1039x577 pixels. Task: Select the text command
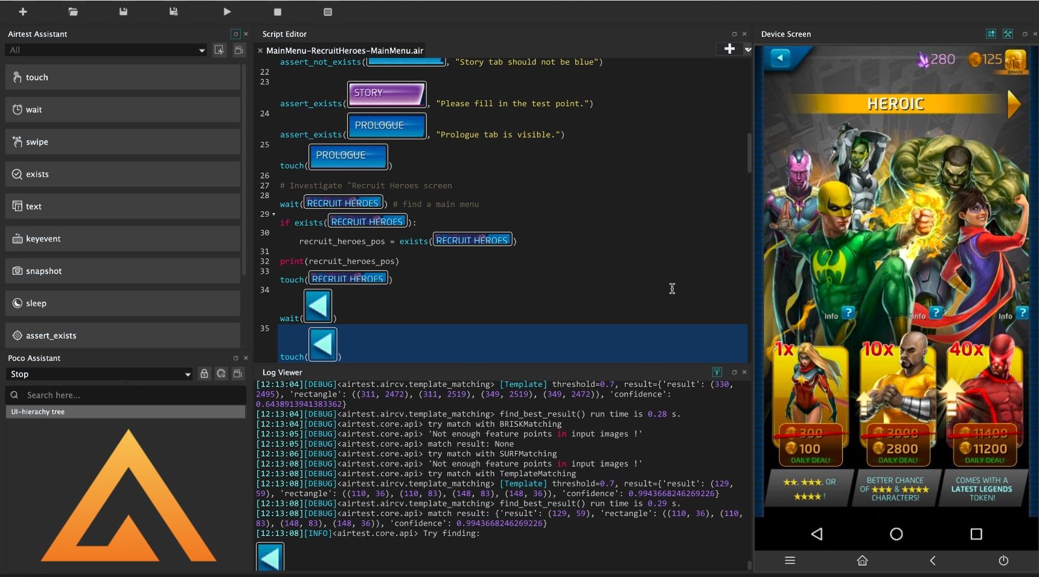[x=123, y=206]
